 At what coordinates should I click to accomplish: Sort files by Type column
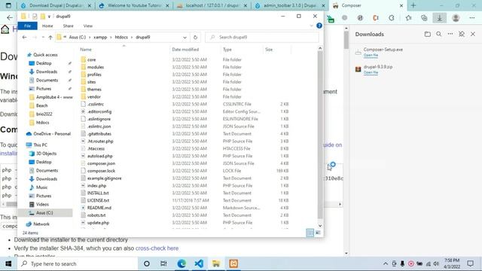click(x=227, y=50)
